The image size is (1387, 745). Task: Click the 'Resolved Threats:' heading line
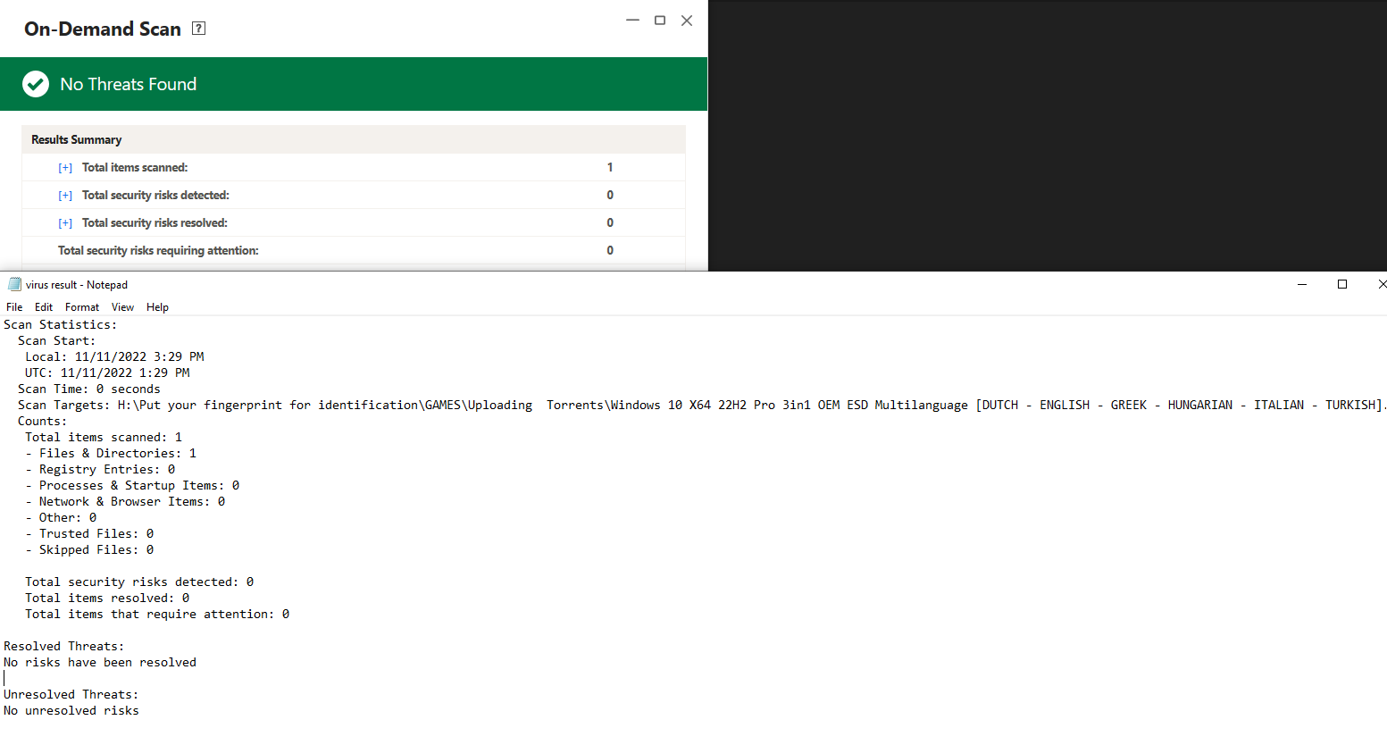(x=64, y=647)
